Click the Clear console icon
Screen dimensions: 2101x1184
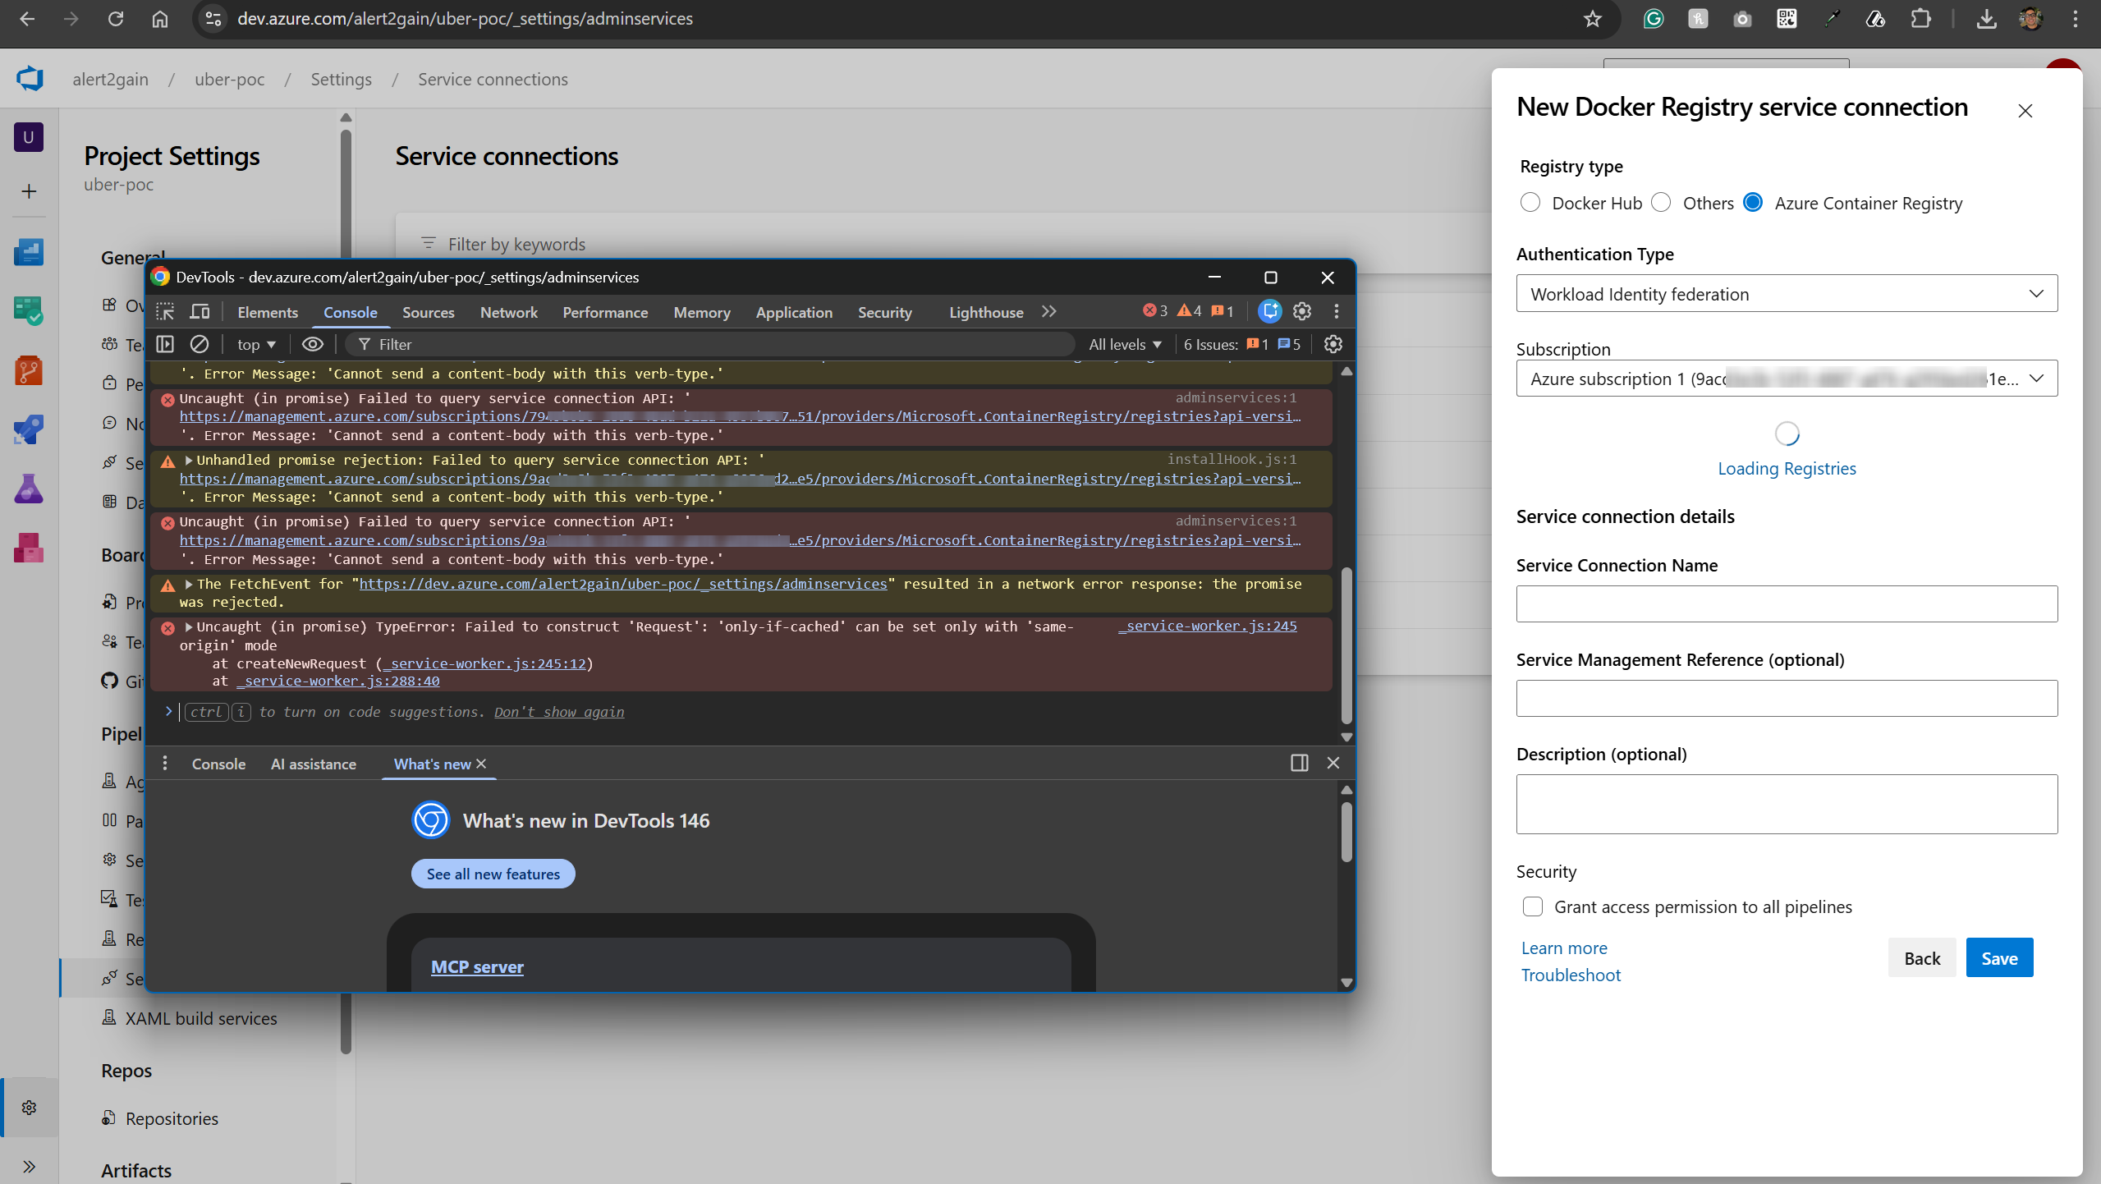200,345
